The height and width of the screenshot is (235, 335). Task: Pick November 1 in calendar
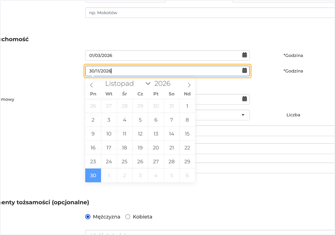(x=187, y=106)
